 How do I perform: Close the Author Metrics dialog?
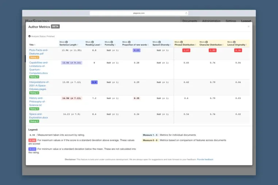[x=248, y=27]
